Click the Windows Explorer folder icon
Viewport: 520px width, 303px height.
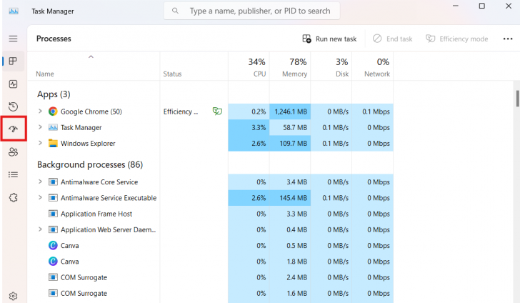point(53,144)
